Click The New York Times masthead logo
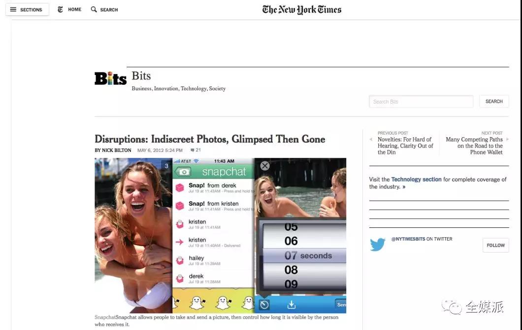 (301, 10)
